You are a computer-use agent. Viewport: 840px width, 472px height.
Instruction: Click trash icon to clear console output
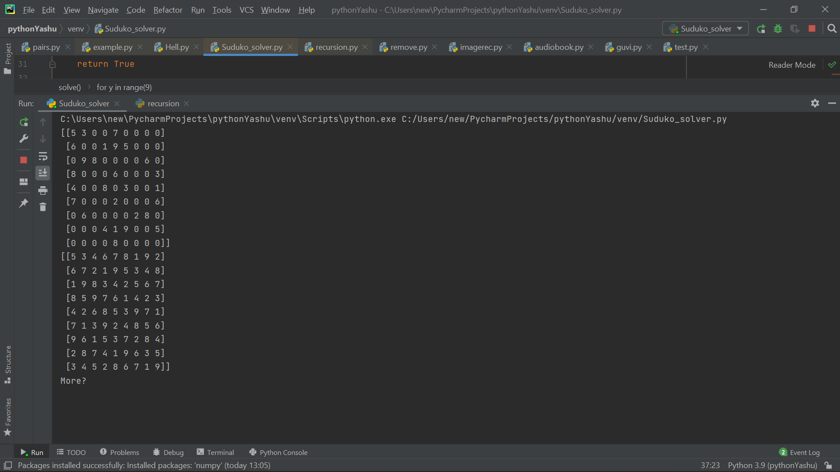(43, 207)
